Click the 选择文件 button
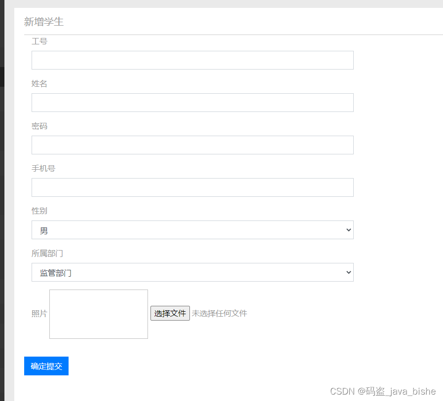This screenshot has width=443, height=401. (170, 313)
